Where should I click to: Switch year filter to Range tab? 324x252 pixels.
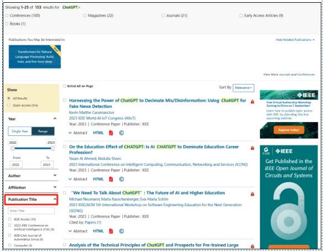[x=43, y=132]
